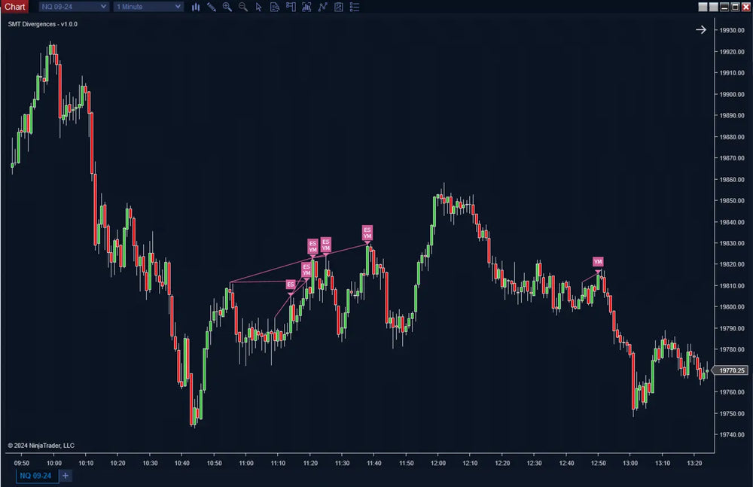Click the chart properties list icon
The width and height of the screenshot is (753, 487).
click(x=354, y=7)
